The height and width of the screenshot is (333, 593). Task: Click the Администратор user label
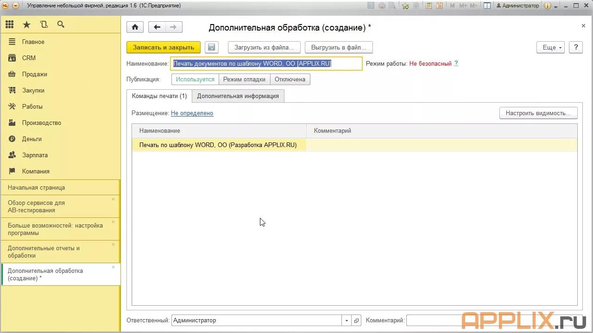coord(518,6)
